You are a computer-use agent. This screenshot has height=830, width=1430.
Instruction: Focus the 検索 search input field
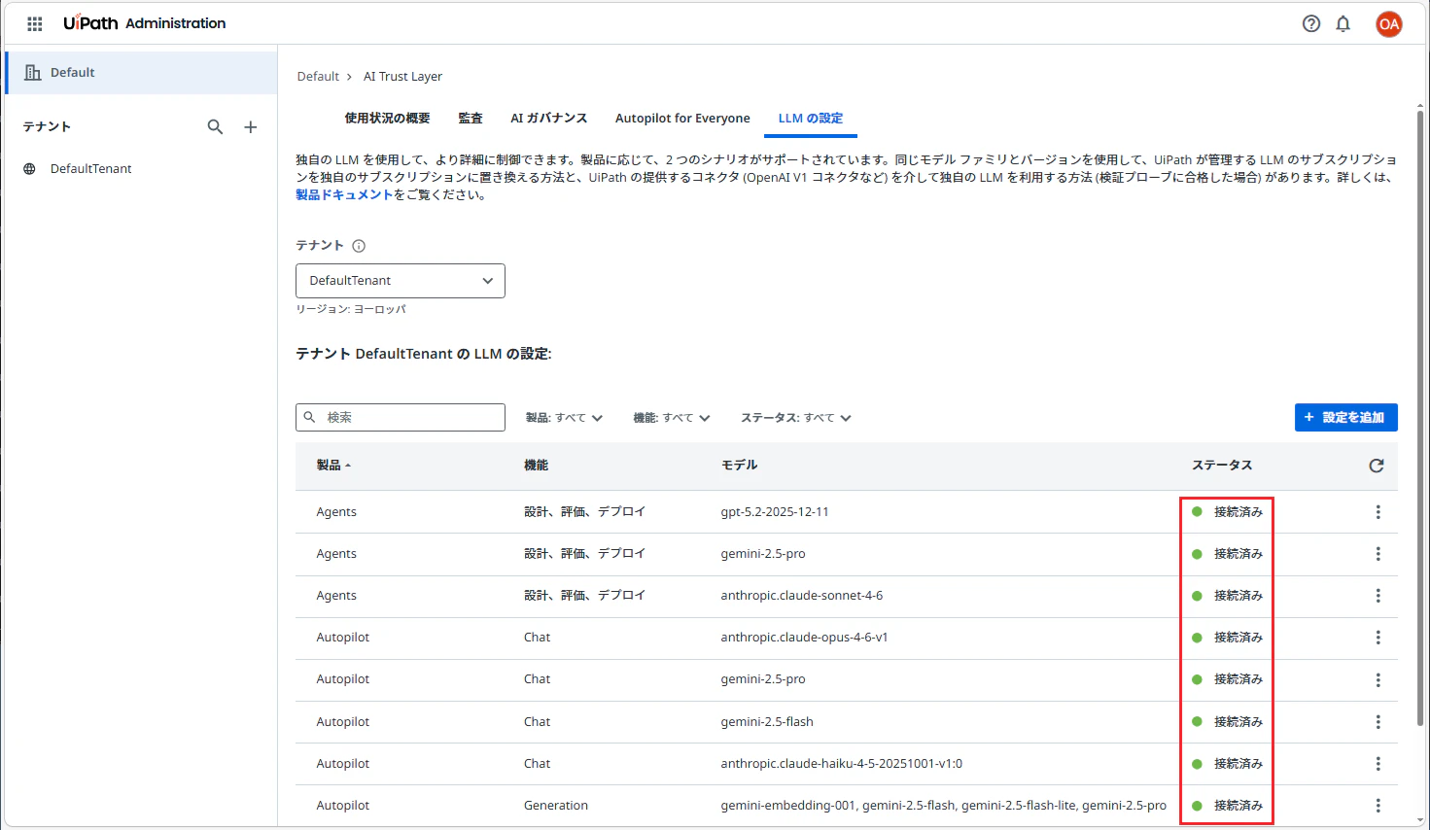[x=401, y=418]
